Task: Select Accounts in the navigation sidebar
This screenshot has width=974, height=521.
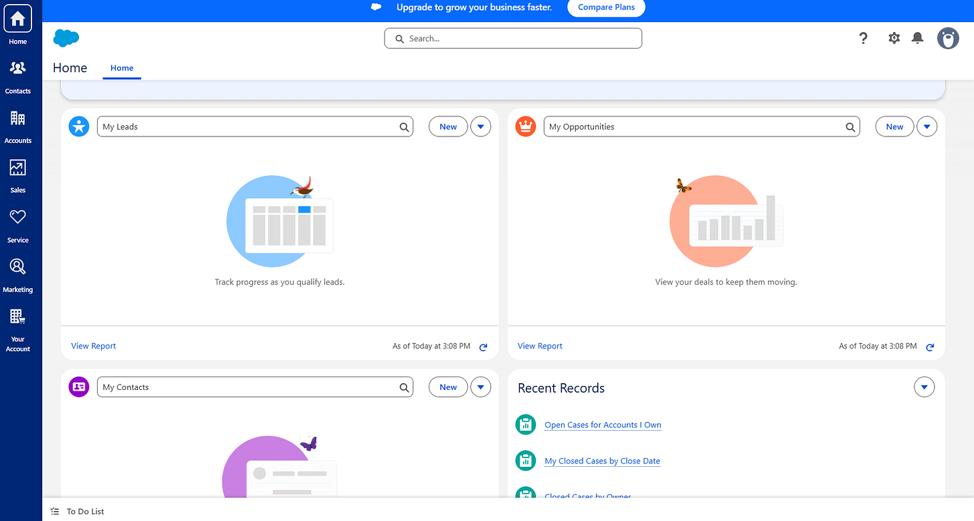Action: (x=18, y=124)
